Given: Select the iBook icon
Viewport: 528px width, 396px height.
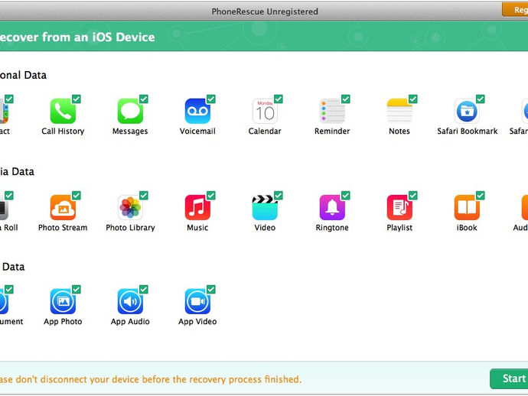Looking at the screenshot, I should click(x=467, y=208).
